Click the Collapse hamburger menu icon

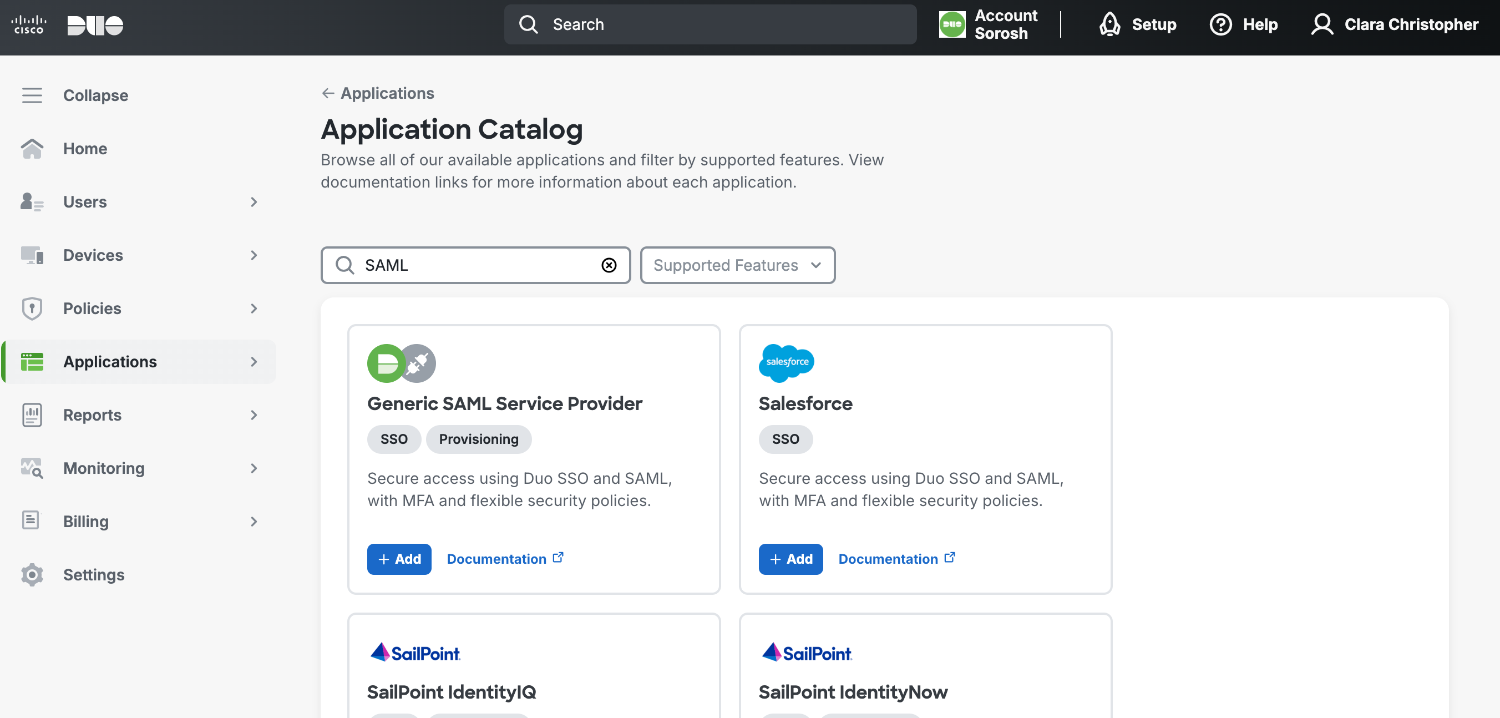pyautogui.click(x=32, y=95)
